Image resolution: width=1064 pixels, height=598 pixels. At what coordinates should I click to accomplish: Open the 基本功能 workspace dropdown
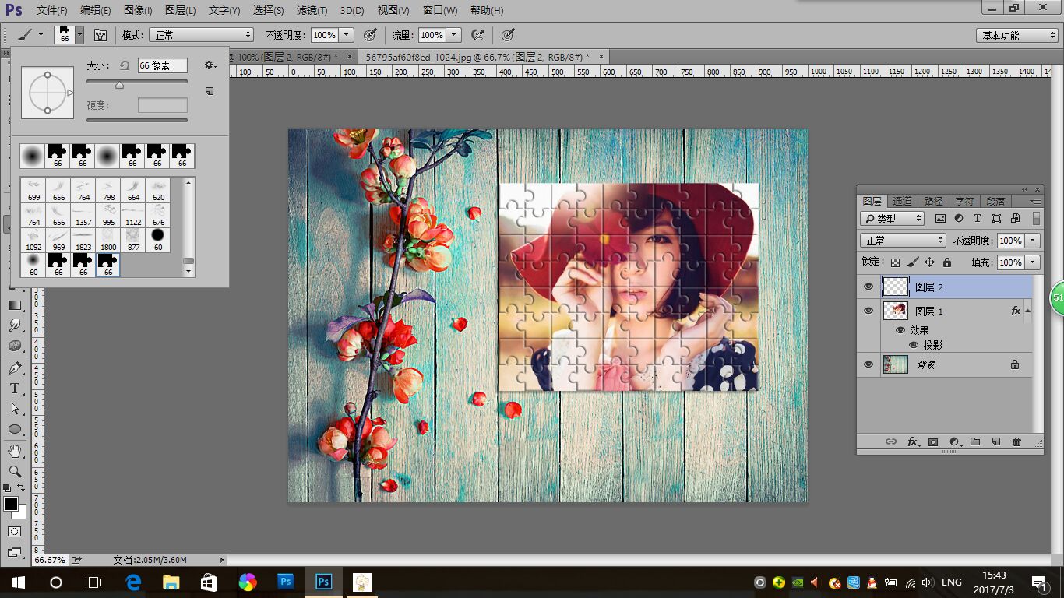(1016, 36)
